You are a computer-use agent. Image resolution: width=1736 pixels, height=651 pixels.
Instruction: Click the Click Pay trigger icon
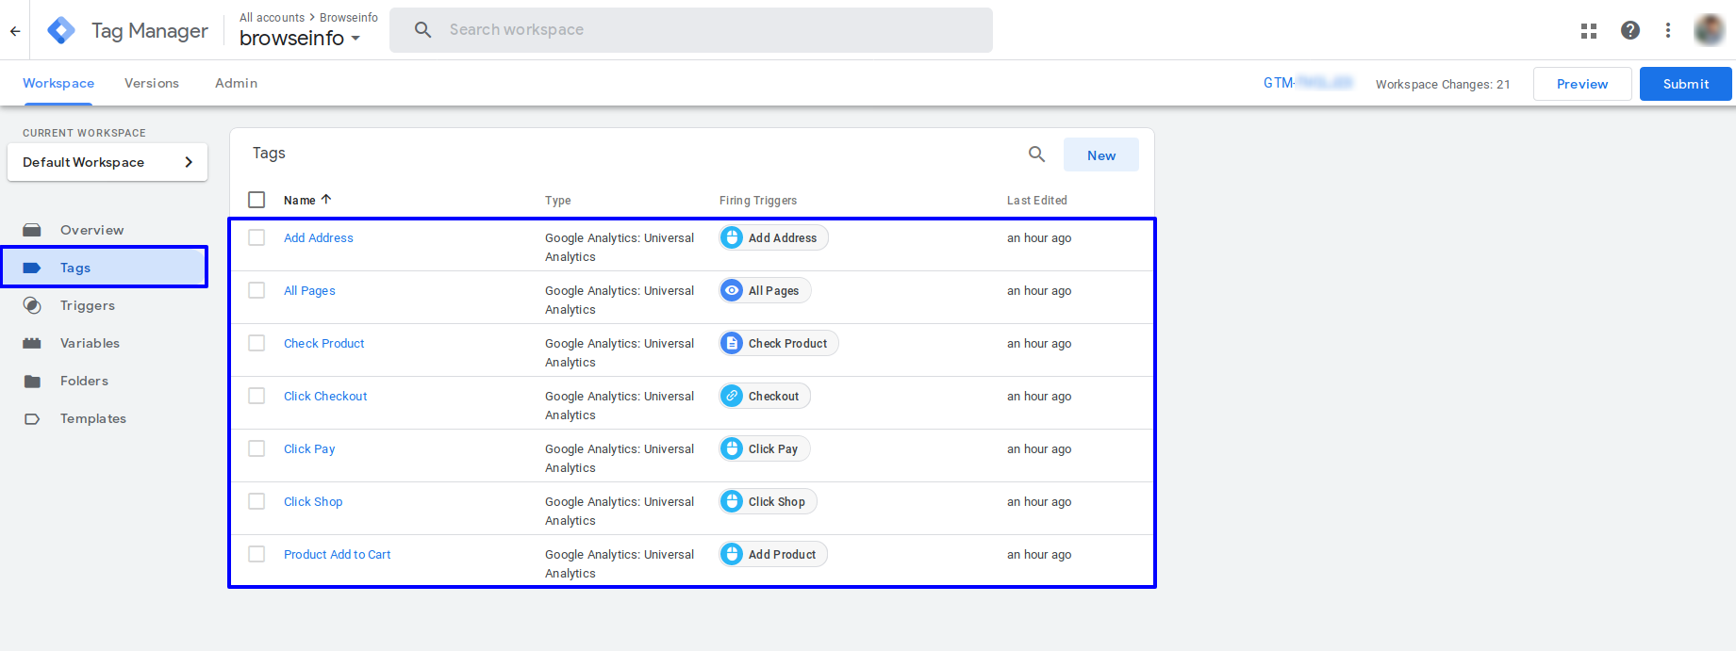pyautogui.click(x=732, y=448)
